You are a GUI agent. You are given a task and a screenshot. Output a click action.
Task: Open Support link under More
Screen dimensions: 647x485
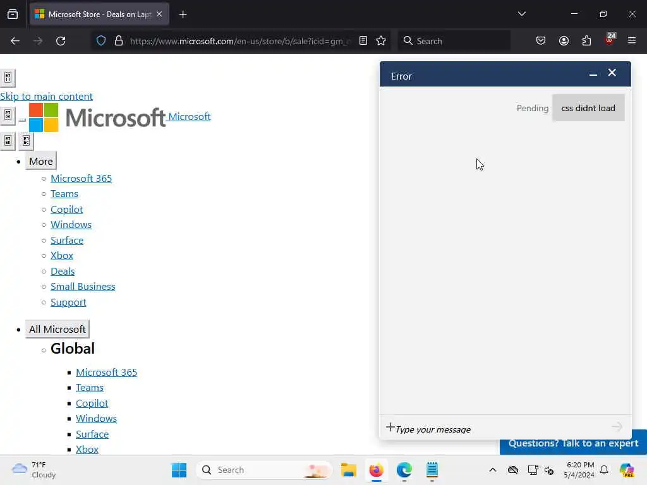pyautogui.click(x=68, y=302)
